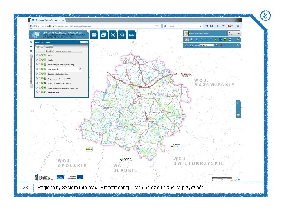281x211 pixels.
Task: Click the down chevron above zoom slider
Action: [31, 51]
